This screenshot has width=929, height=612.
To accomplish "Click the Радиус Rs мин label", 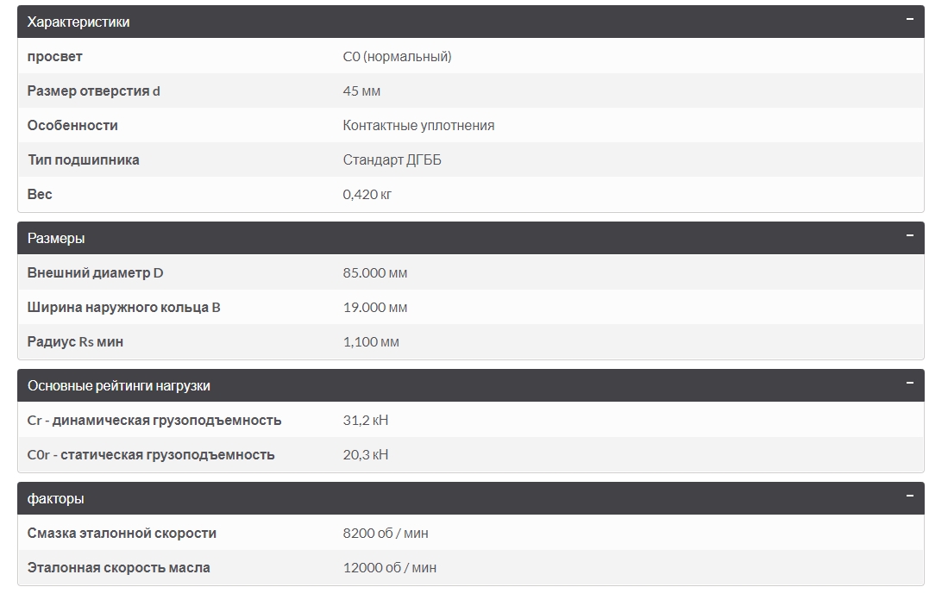I will pyautogui.click(x=75, y=342).
